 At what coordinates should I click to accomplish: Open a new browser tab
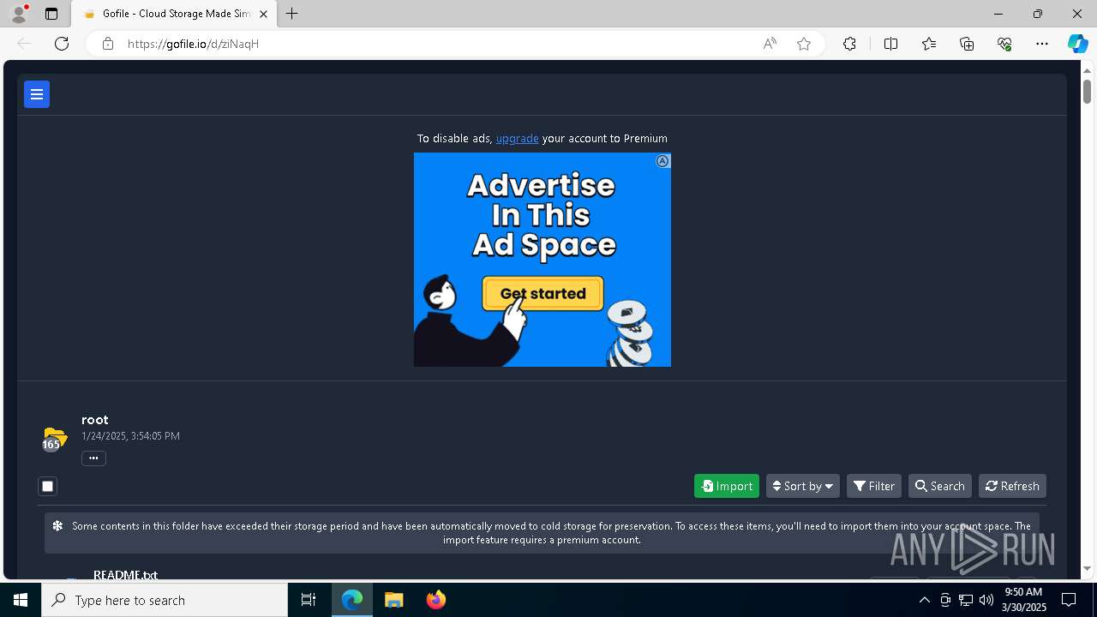click(x=292, y=14)
